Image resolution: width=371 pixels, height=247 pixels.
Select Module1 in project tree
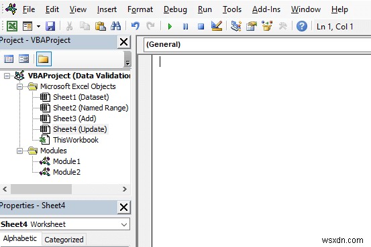66,161
